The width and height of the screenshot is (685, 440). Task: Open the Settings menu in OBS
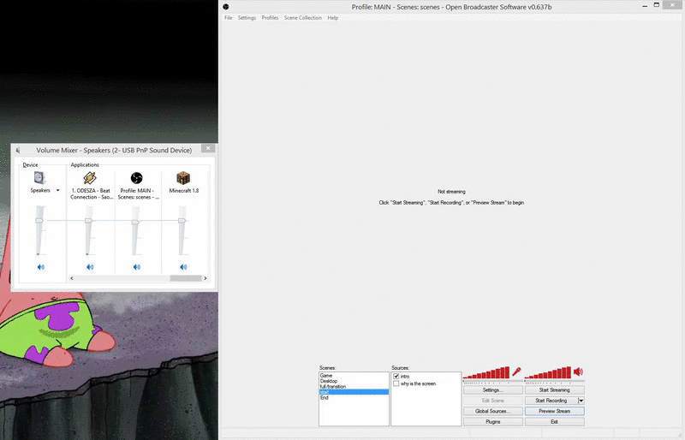(247, 18)
